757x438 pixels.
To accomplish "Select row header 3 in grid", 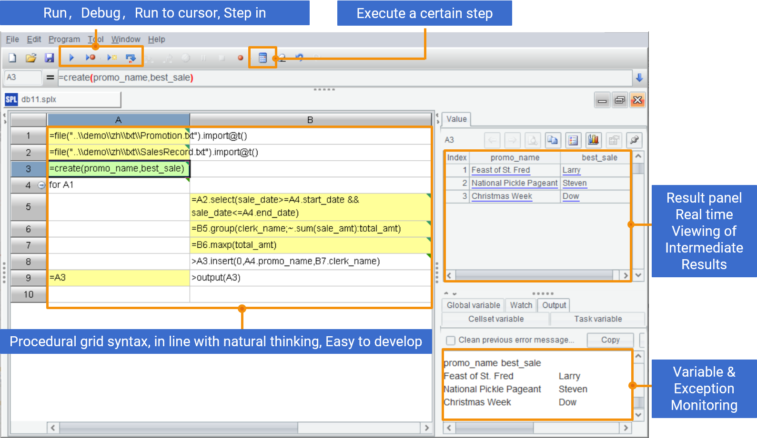I will click(29, 169).
